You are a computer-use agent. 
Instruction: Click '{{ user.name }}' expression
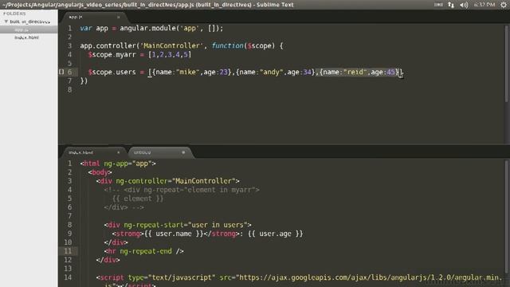pyautogui.click(x=174, y=234)
